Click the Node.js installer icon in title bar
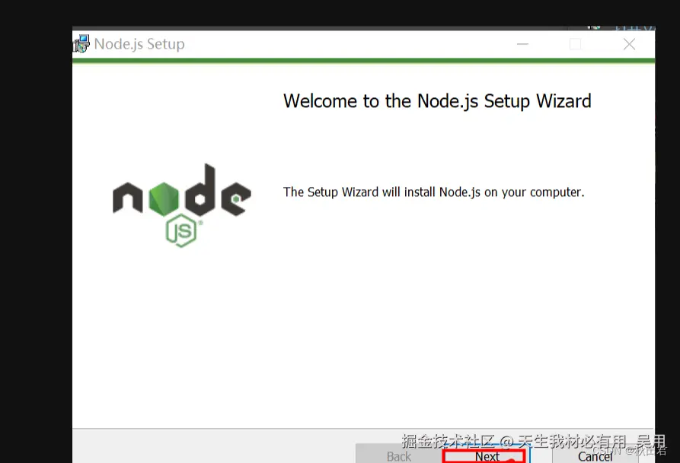The height and width of the screenshot is (463, 680). (x=81, y=44)
